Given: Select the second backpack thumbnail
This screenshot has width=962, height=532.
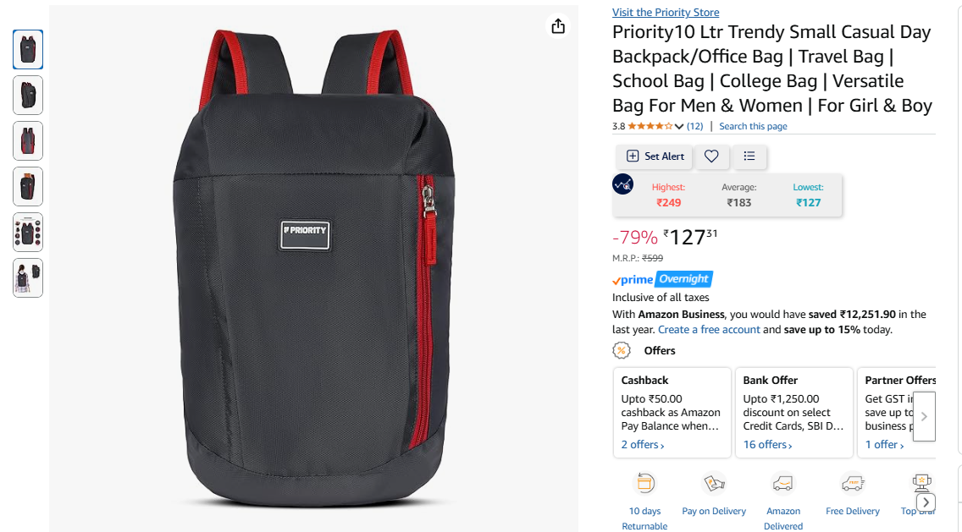Looking at the screenshot, I should pos(28,95).
